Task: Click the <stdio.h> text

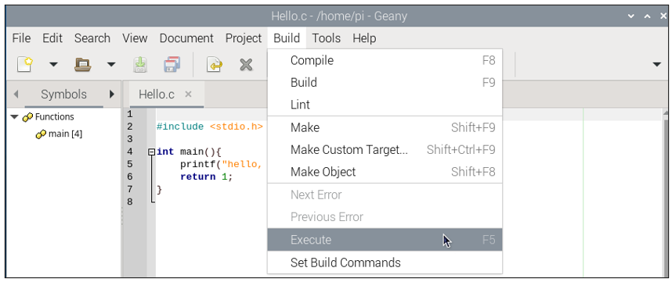Action: [237, 127]
